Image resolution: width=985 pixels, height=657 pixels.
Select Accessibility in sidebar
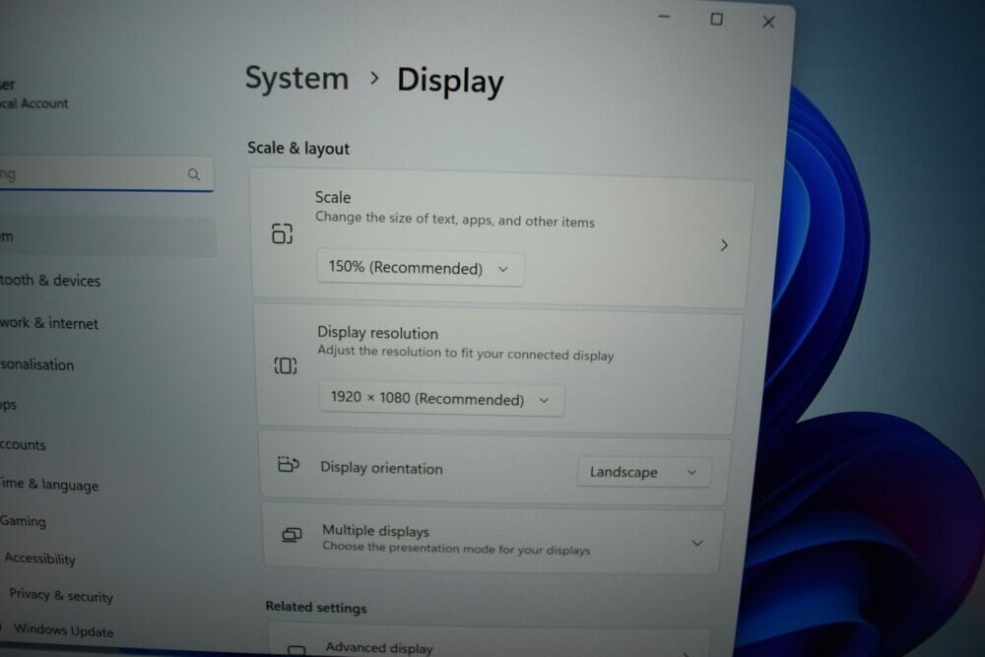click(x=39, y=558)
